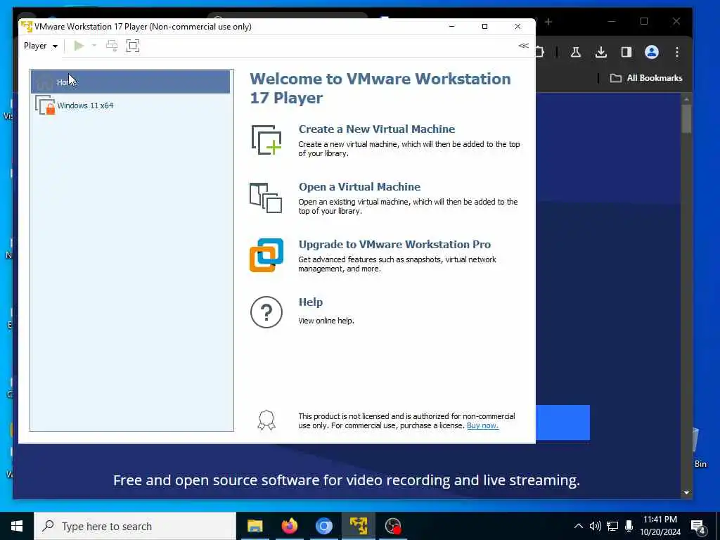Screen dimensions: 720x540
Task: Select Windows 11 x64 virtual machine
Action: tap(130, 105)
